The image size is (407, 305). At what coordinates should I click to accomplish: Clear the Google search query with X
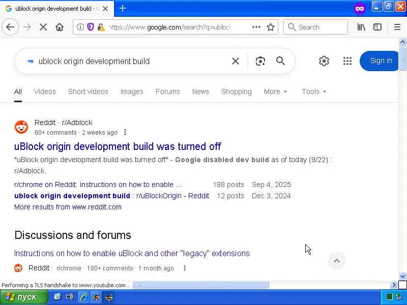236,61
